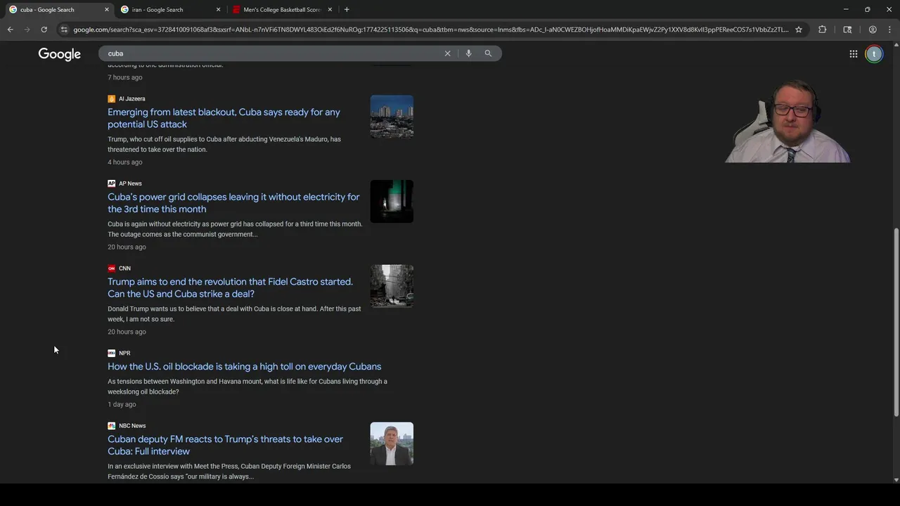The height and width of the screenshot is (506, 900).
Task: Click 'AP News' source name
Action: pyautogui.click(x=130, y=183)
